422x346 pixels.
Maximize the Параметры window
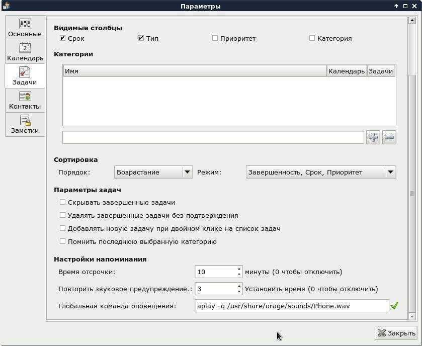point(405,6)
